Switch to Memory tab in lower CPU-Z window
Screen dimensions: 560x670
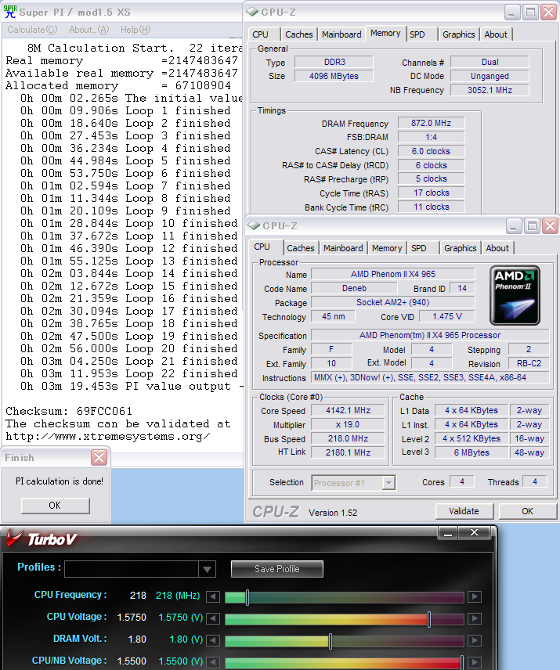[x=387, y=248]
